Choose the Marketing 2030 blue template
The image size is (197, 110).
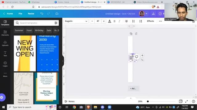pyautogui.click(x=48, y=53)
